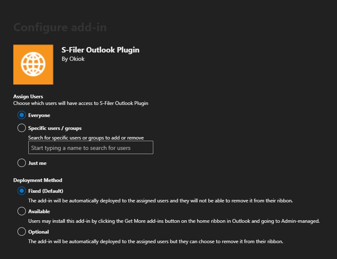Click the Everyone label text
Screen dimensions: 337x259
click(39, 115)
